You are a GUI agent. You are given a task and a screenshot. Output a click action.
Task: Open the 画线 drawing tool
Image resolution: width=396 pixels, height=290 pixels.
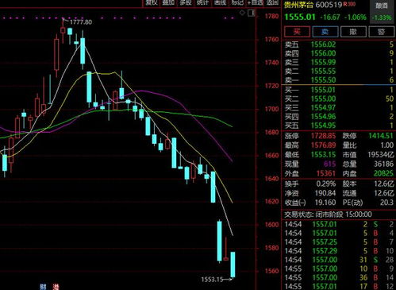[220, 2]
